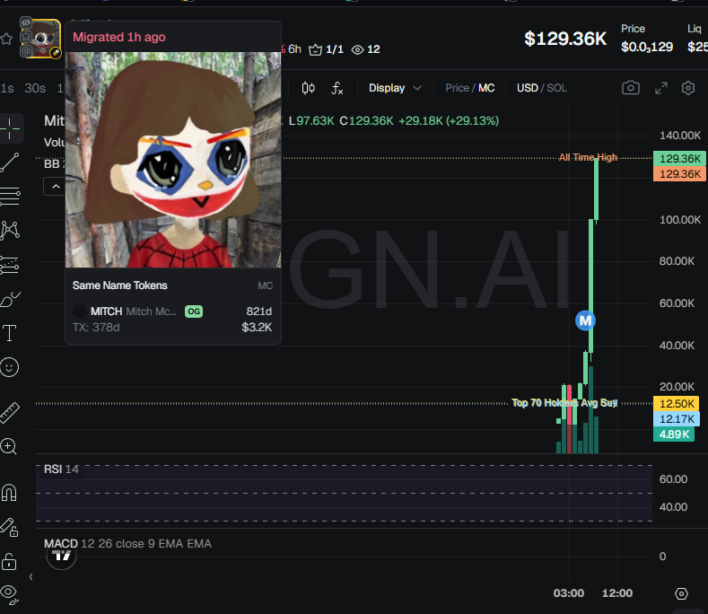Switch chart to Price mode
The height and width of the screenshot is (614, 708).
pyautogui.click(x=457, y=88)
